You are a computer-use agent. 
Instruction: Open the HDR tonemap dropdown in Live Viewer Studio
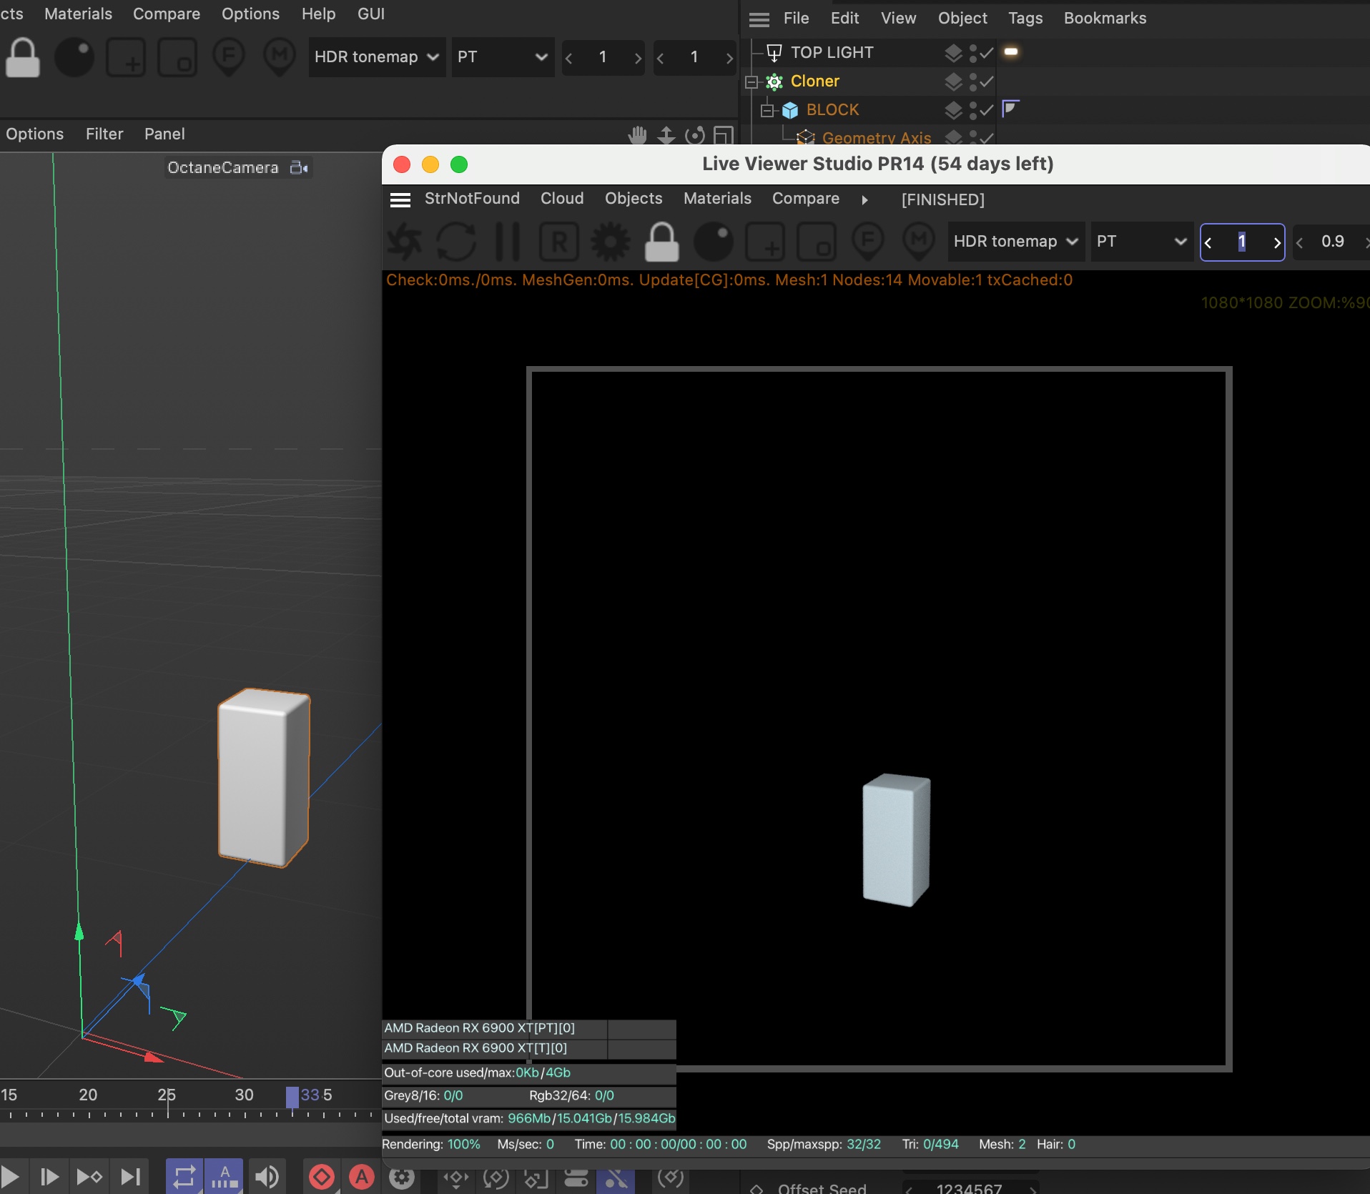(x=1016, y=242)
